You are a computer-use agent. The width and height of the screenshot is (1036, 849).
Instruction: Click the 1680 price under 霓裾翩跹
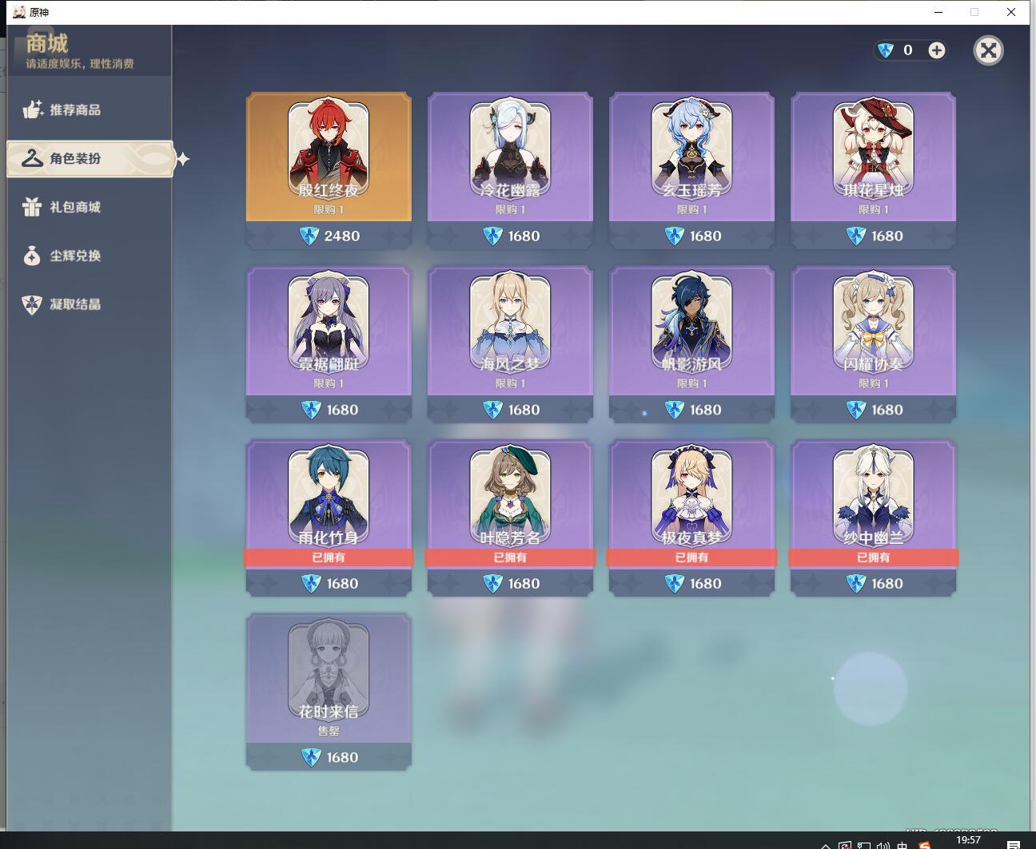[330, 410]
